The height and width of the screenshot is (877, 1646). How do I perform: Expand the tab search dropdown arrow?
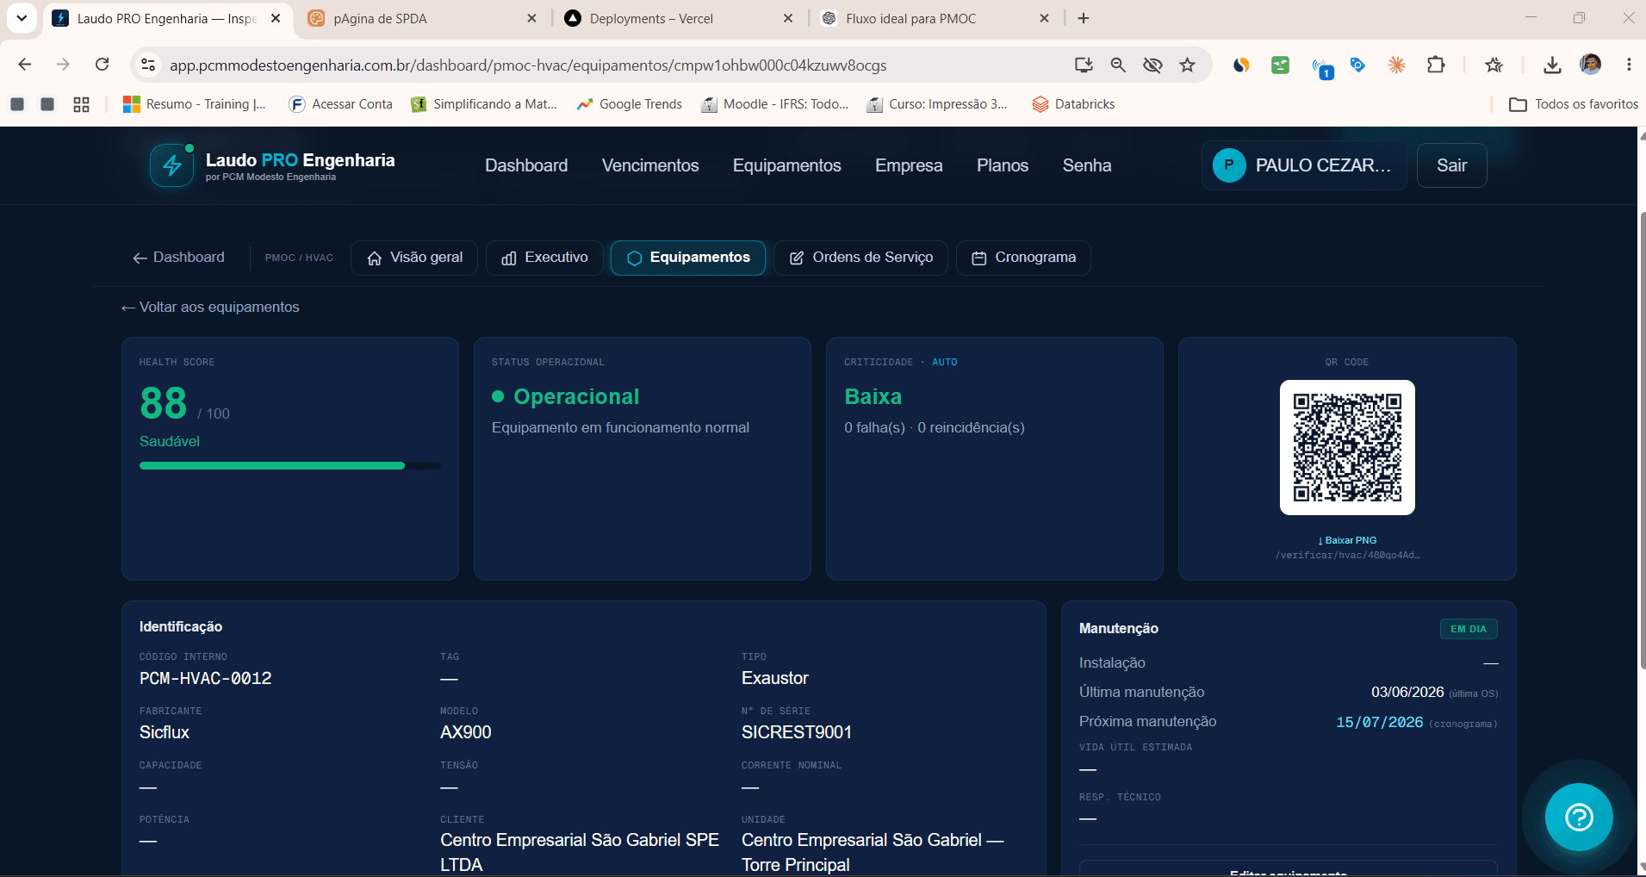[22, 18]
